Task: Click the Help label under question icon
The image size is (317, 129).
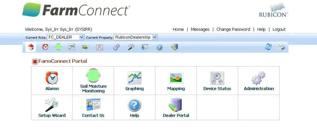Action: pyautogui.click(x=134, y=116)
